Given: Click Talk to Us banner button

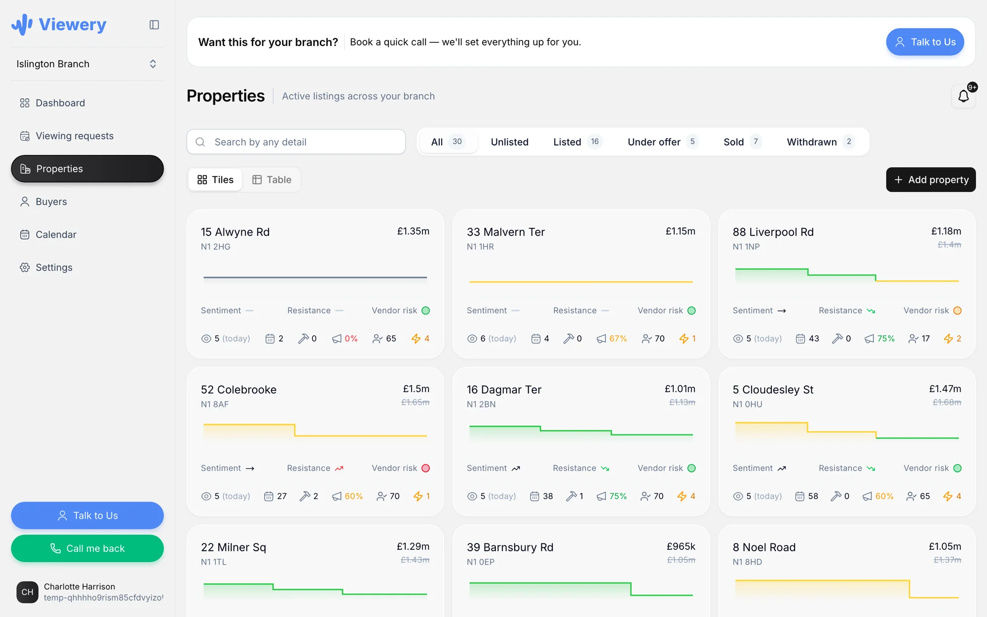Looking at the screenshot, I should click(x=925, y=42).
